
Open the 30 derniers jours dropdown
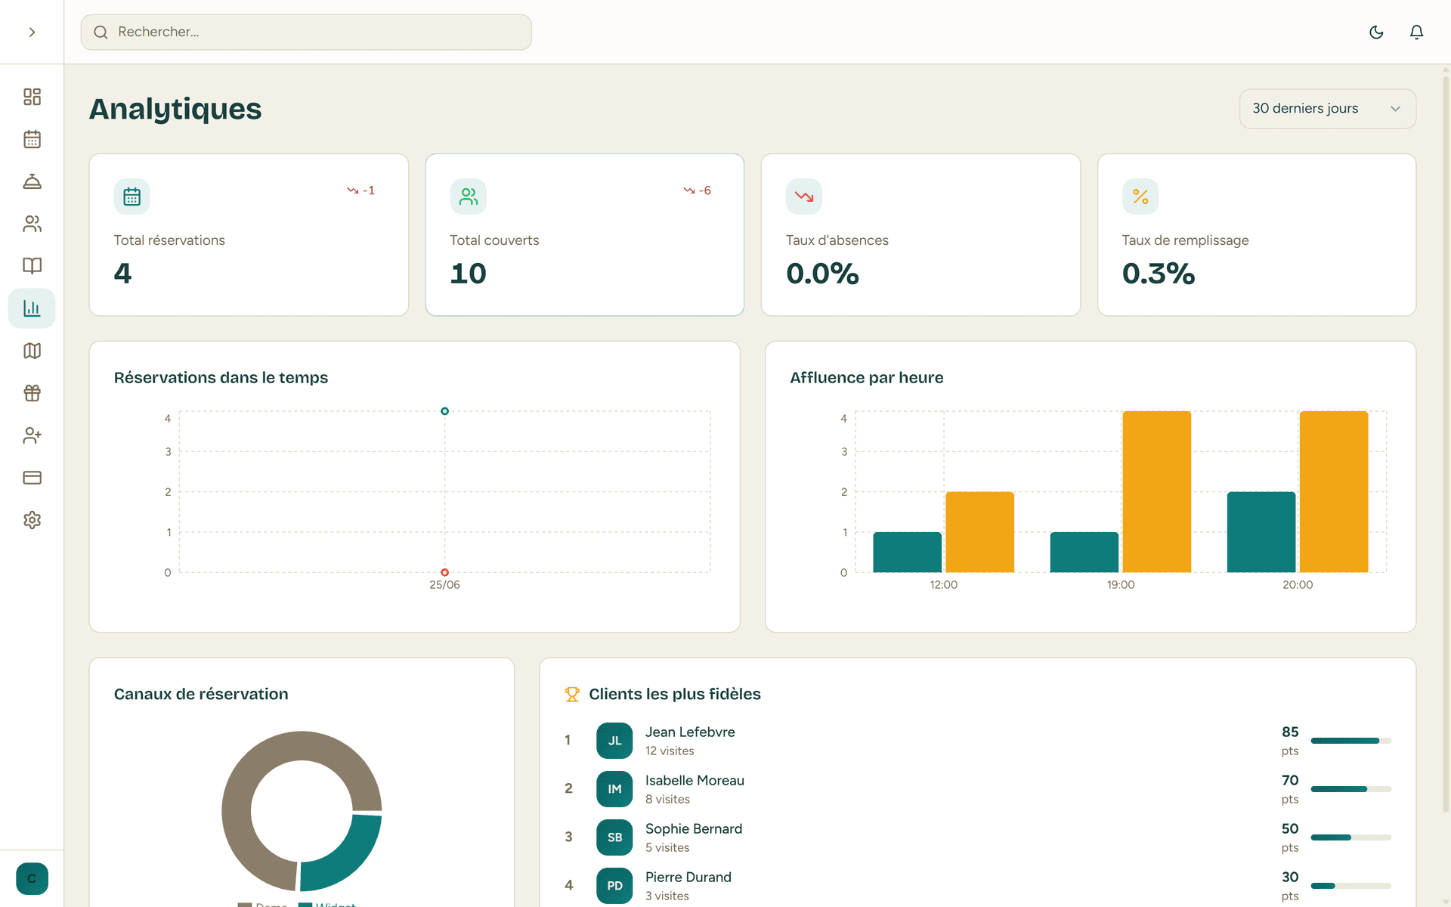(x=1327, y=109)
